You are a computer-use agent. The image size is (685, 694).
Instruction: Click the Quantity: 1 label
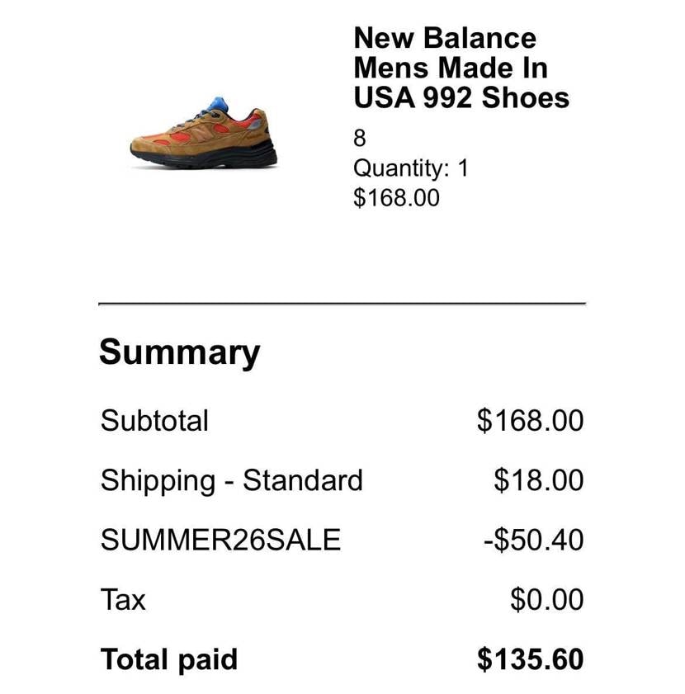pos(410,168)
